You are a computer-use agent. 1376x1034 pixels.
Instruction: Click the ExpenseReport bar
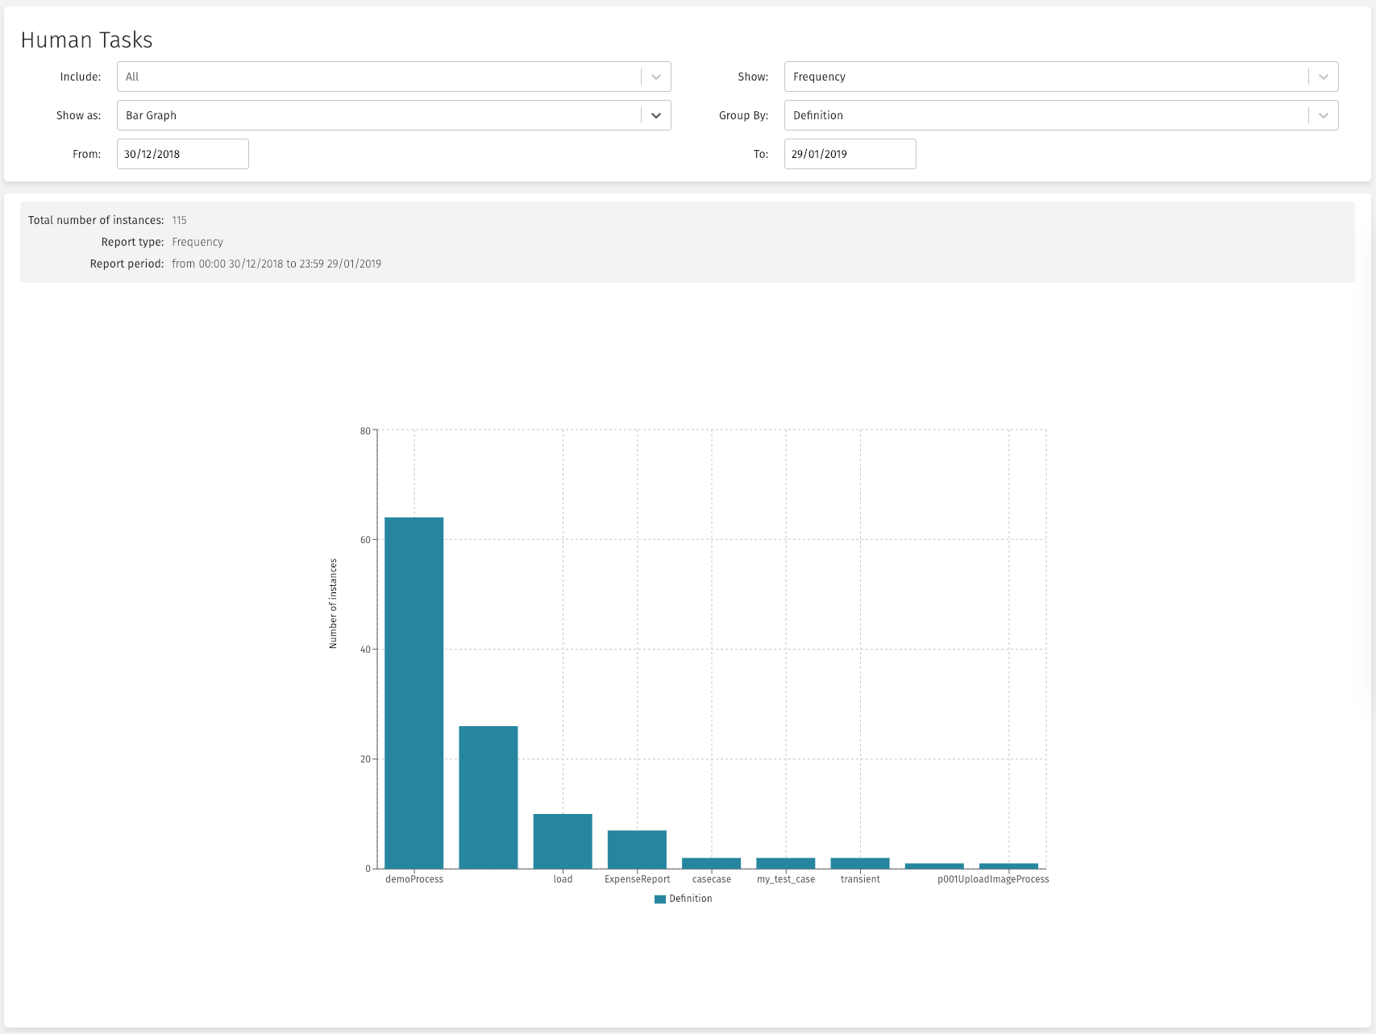coord(637,849)
